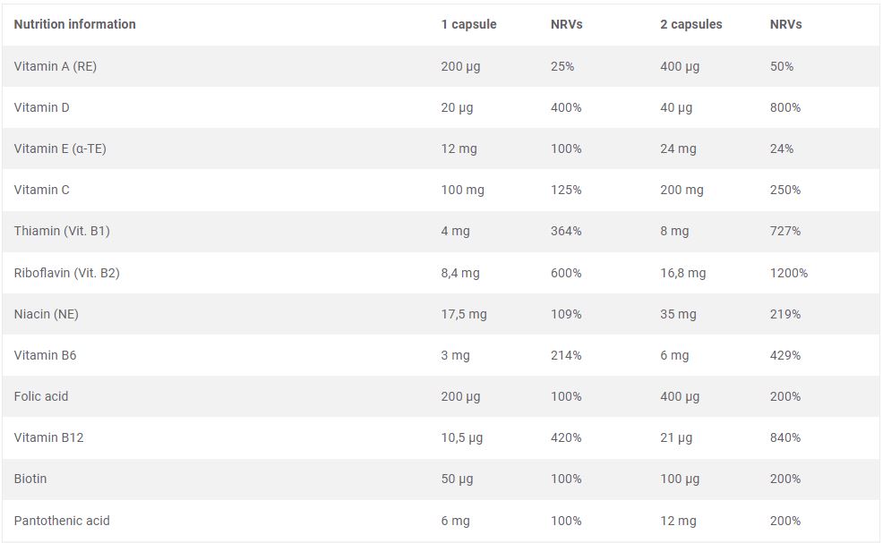Select the Folic acid label
883x543 pixels.
pyautogui.click(x=41, y=396)
